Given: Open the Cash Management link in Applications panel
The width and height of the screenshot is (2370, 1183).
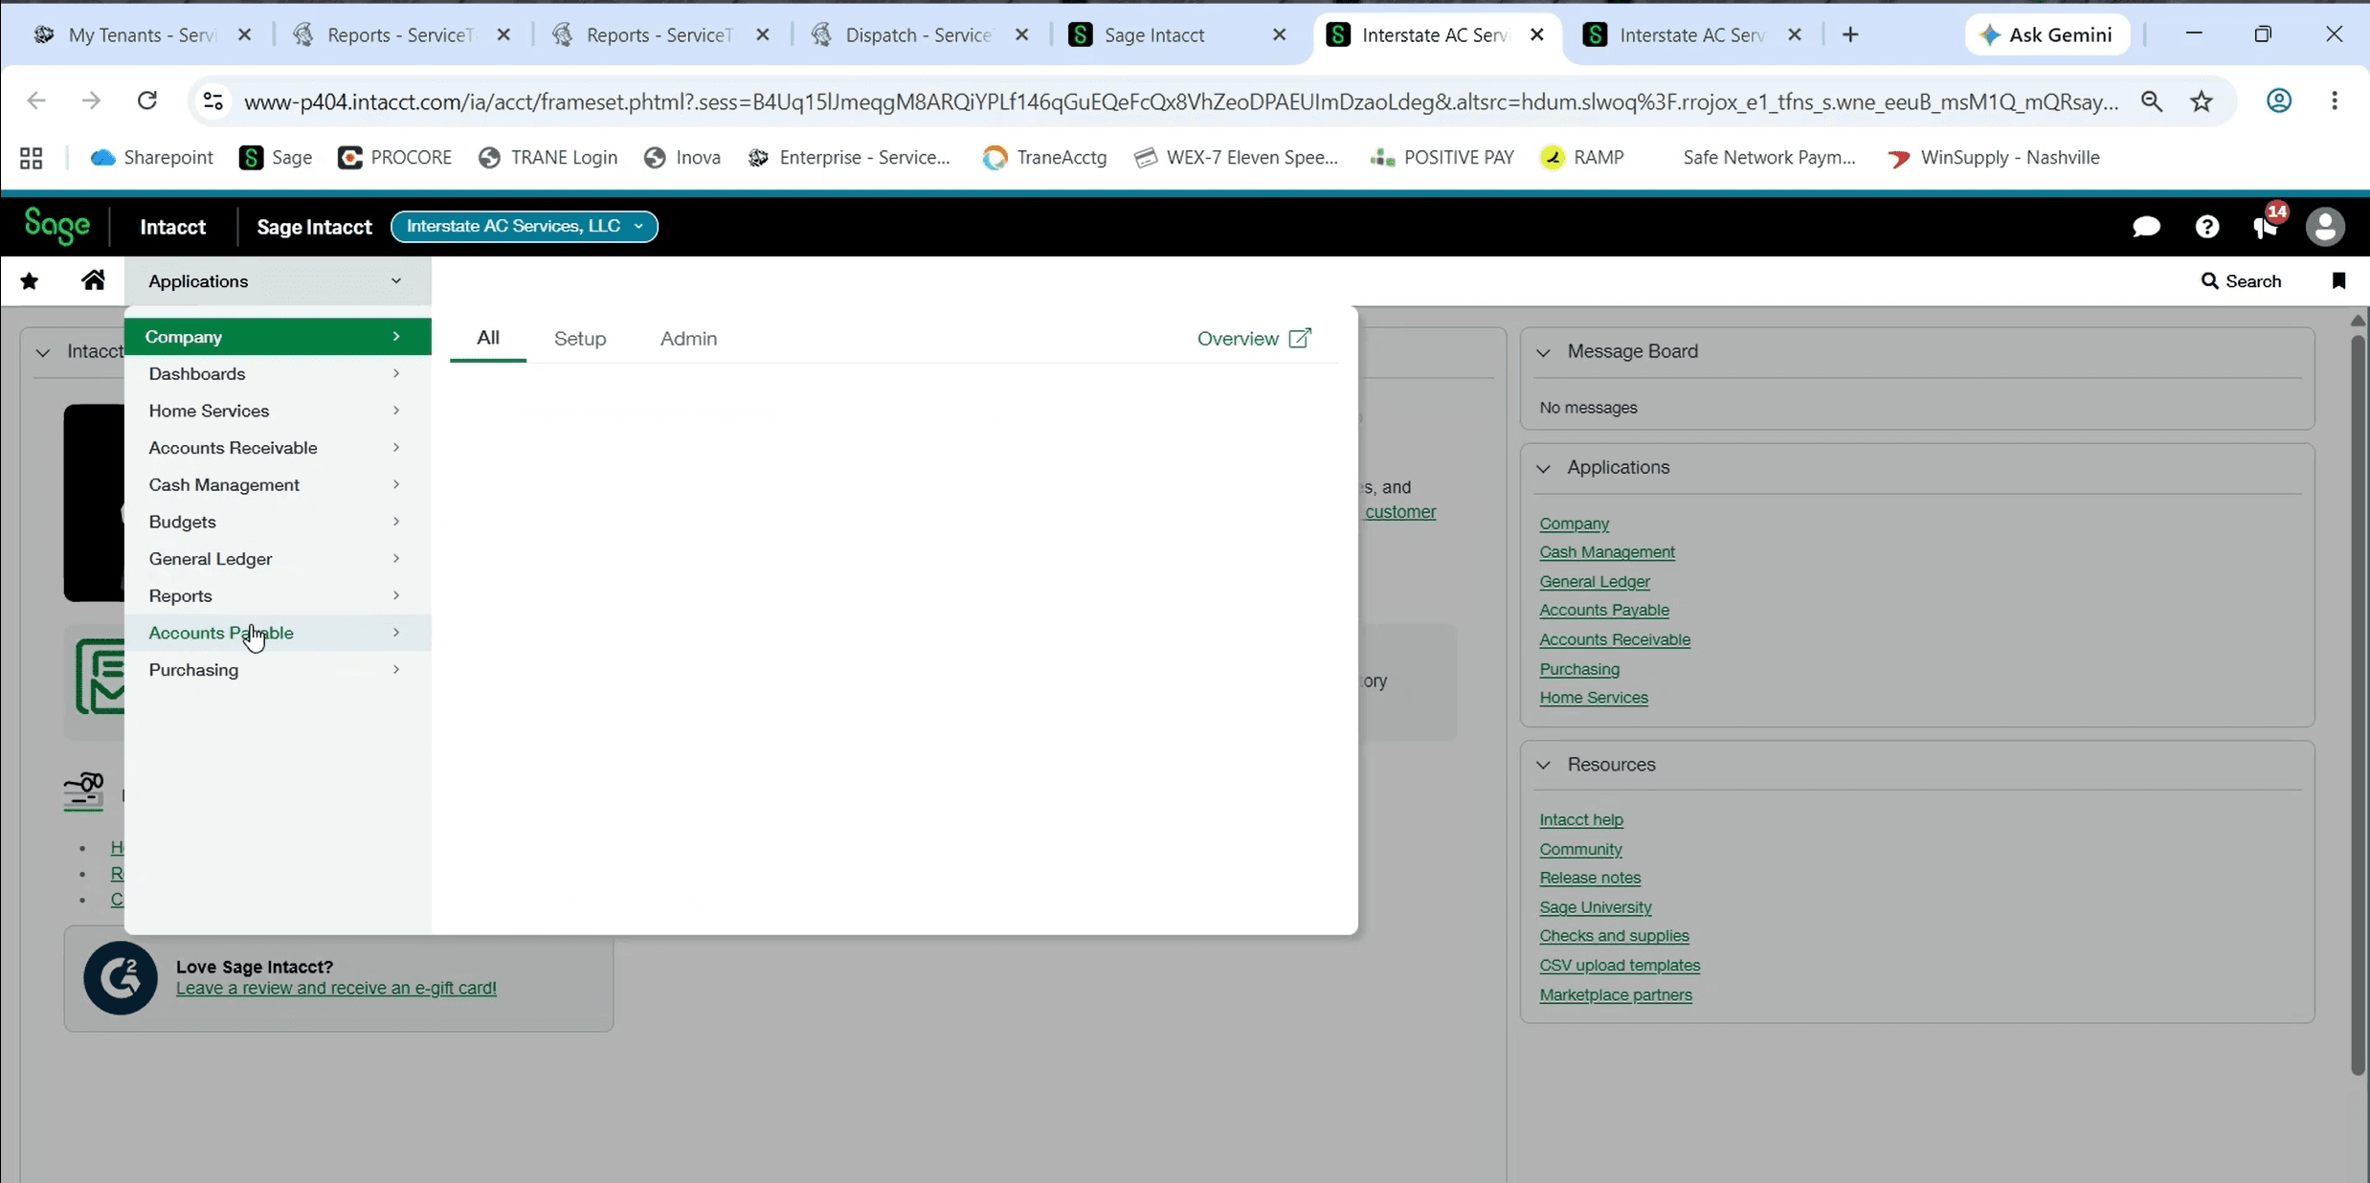Looking at the screenshot, I should (x=1606, y=552).
